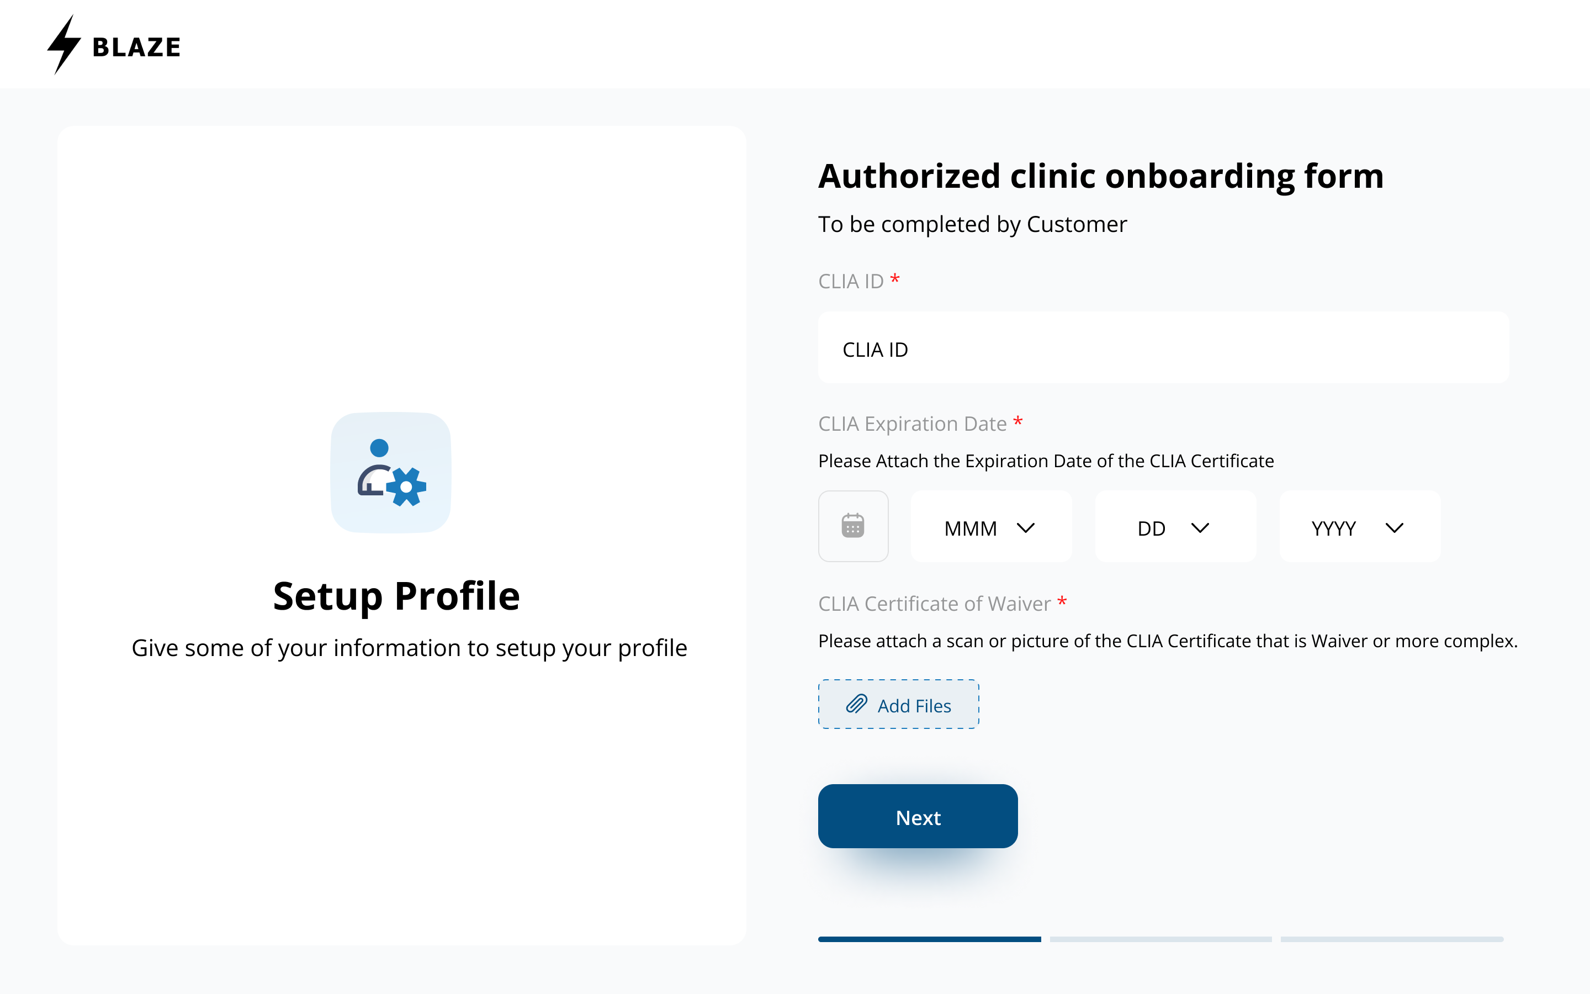Jump to the second progress step bar
Image resolution: width=1590 pixels, height=994 pixels.
pyautogui.click(x=1160, y=939)
